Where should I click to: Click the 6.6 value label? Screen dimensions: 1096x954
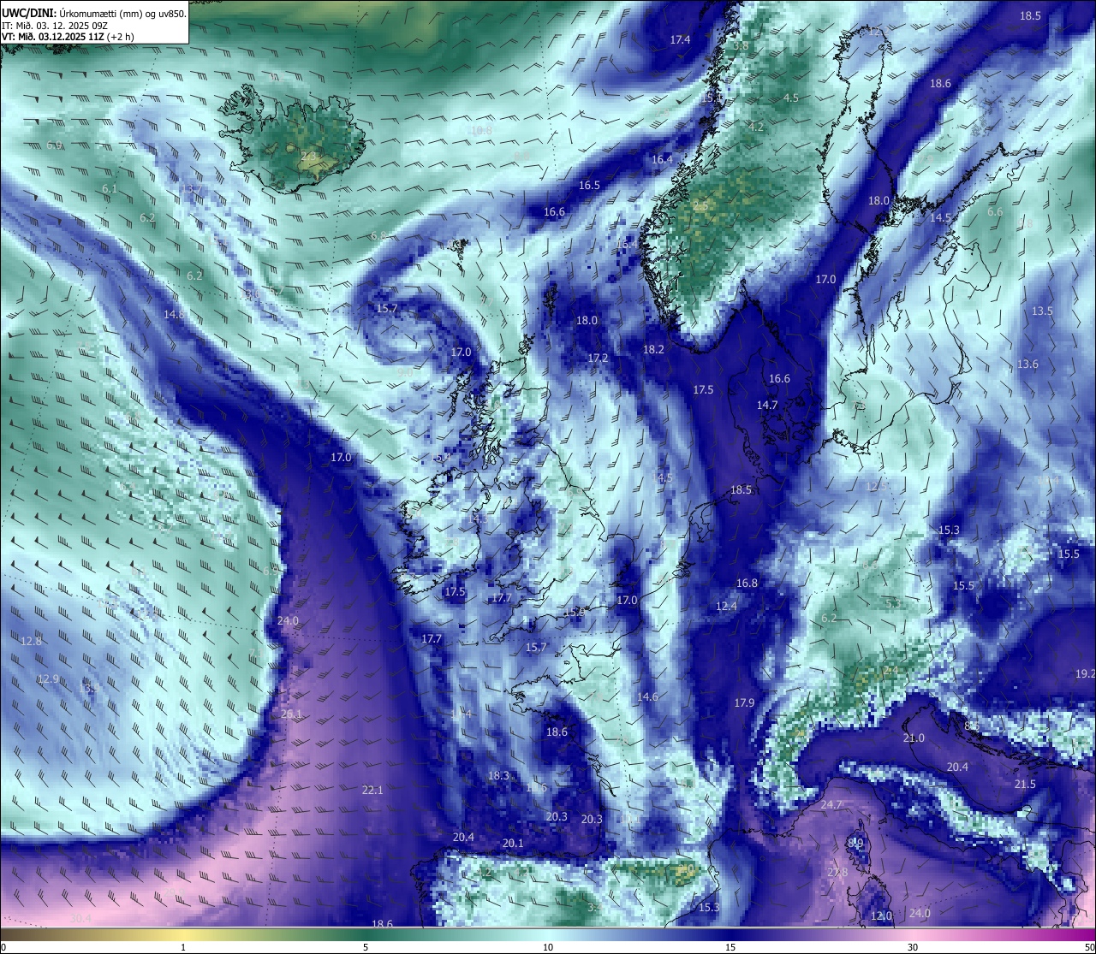point(995,211)
